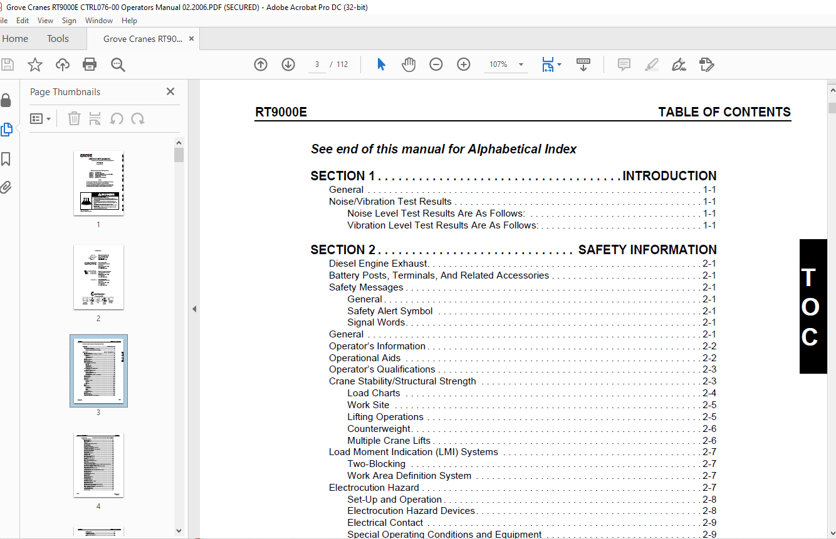Open the Sign menu
Viewport: 836px width, 539px height.
(x=69, y=21)
